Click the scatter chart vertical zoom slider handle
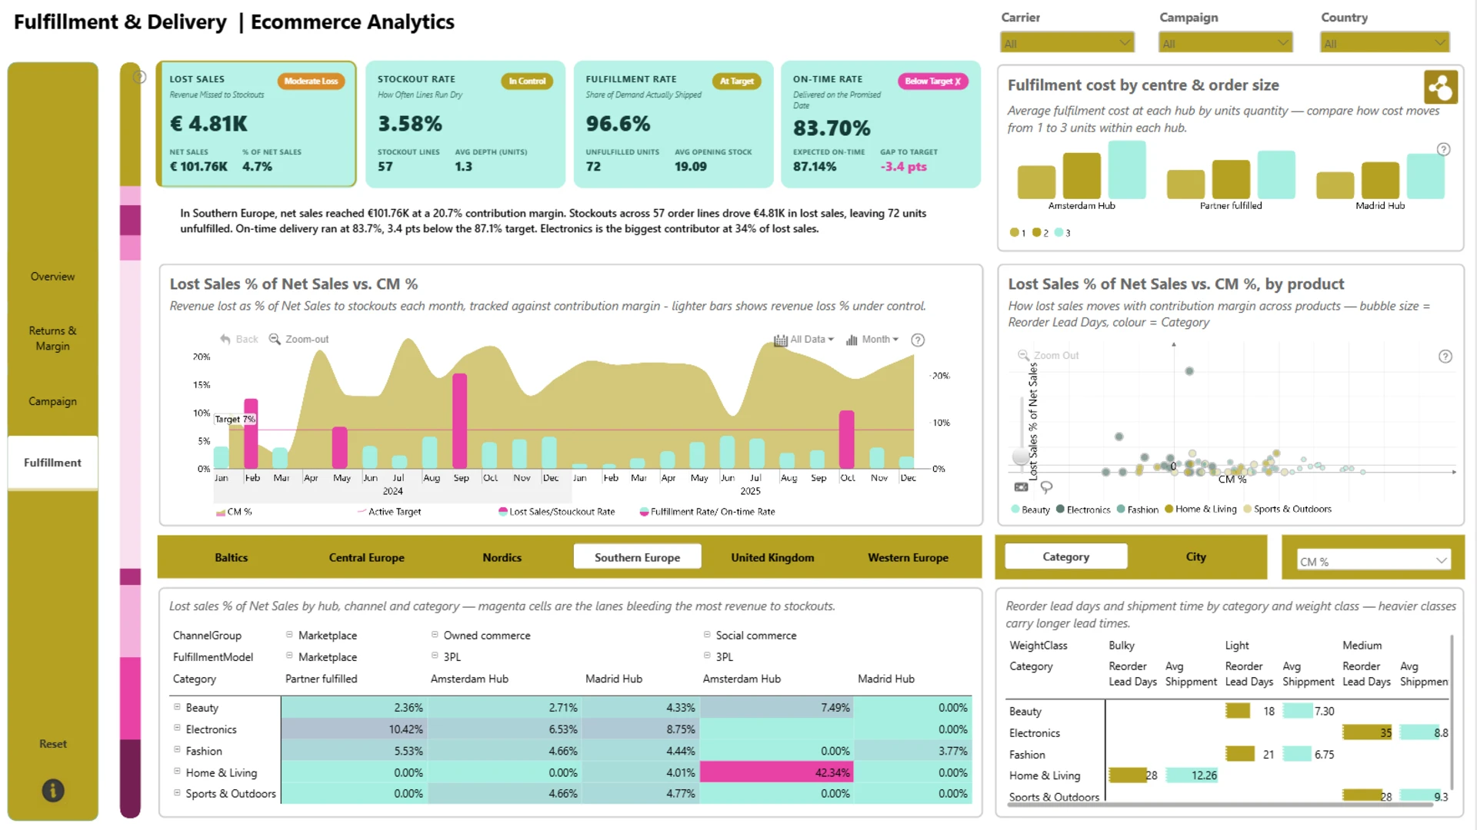 (1021, 456)
